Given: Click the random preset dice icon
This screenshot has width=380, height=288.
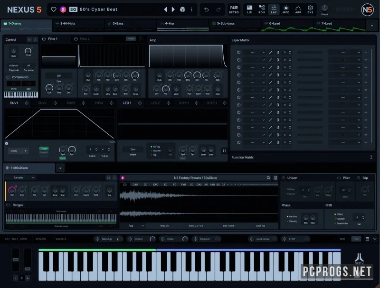Looking at the screenshot, I should [x=182, y=9].
